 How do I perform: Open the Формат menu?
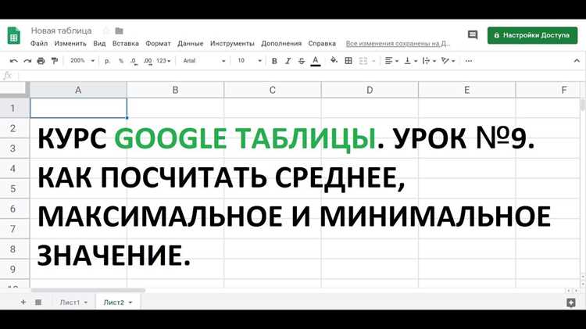158,44
